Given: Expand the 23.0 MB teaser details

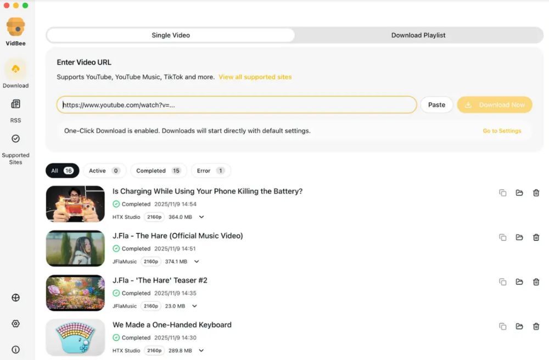Looking at the screenshot, I should pos(194,306).
